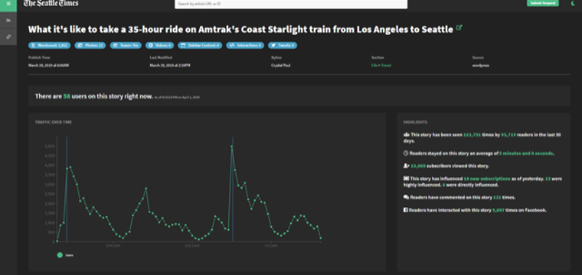The image size is (582, 275).
Task: Click the 'Highlights' panel heading
Action: coord(415,122)
